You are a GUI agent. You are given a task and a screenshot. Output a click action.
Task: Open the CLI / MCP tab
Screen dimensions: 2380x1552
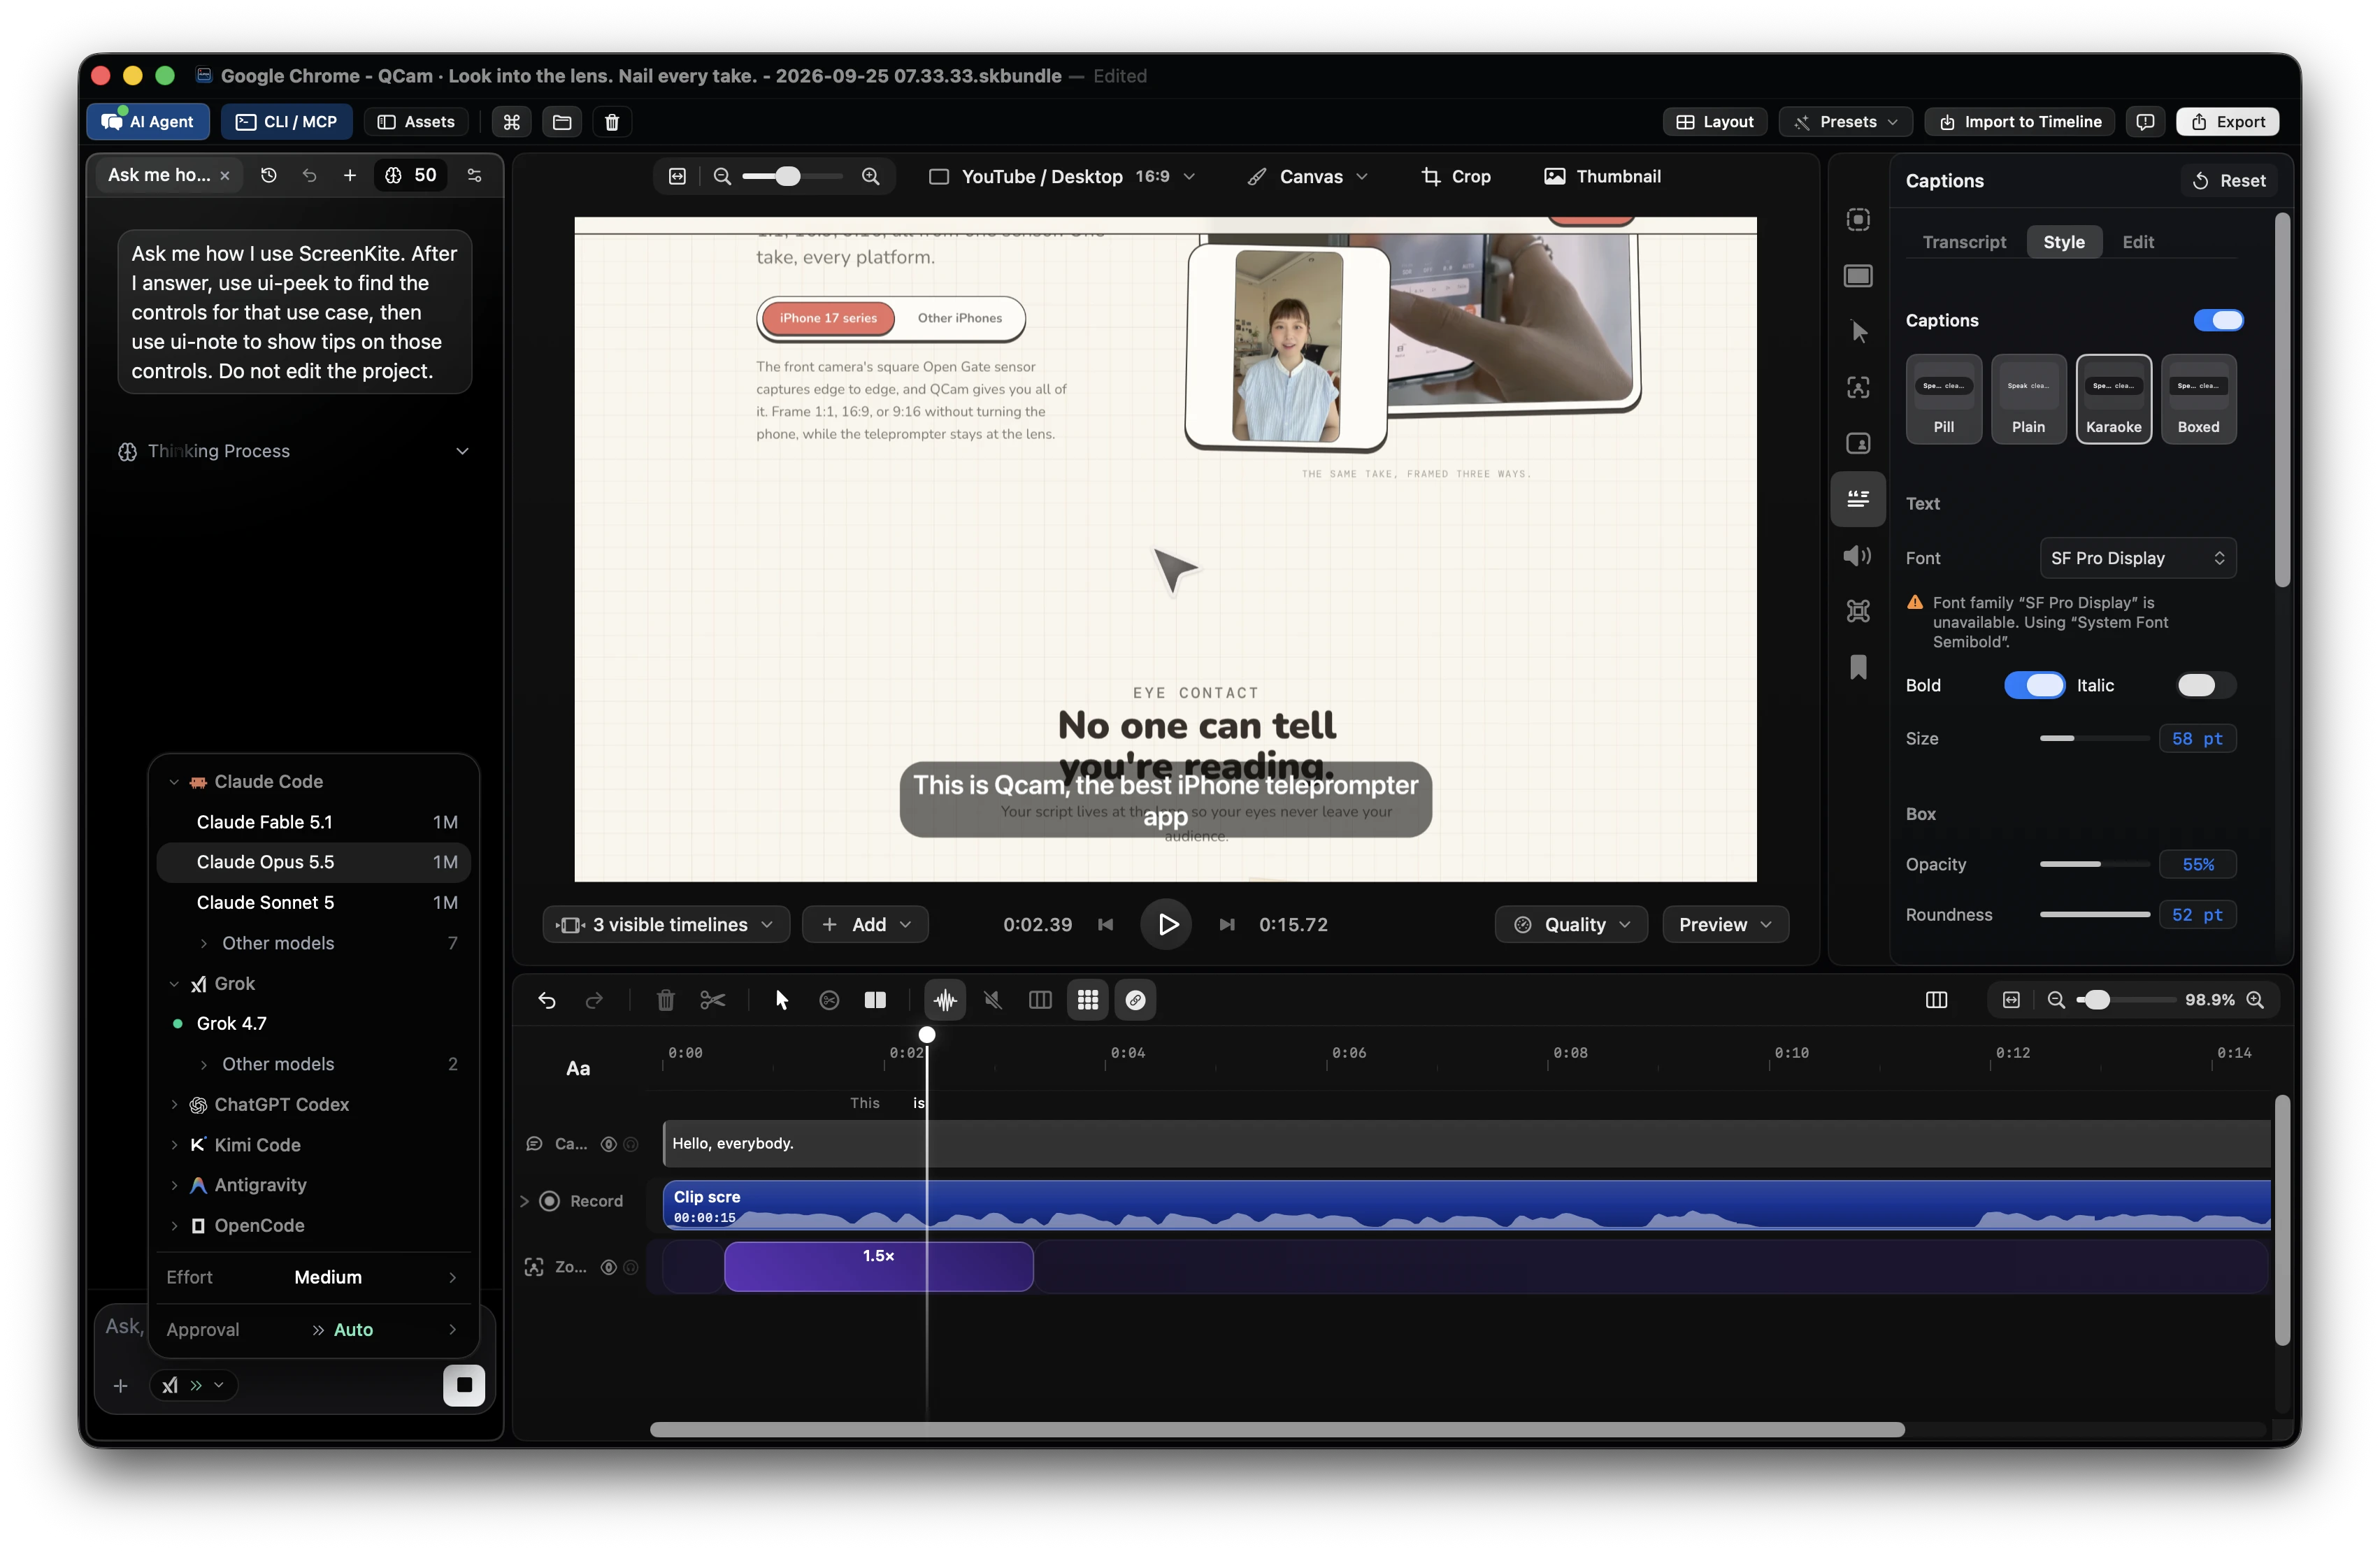(286, 122)
